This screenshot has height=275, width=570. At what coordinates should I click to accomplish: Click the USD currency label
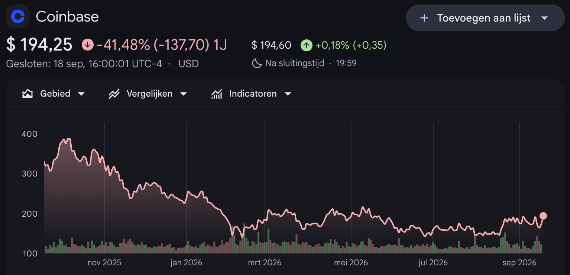pyautogui.click(x=188, y=64)
